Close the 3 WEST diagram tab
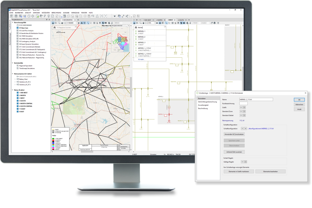Image resolution: width=312 pixels, height=208 pixels. tap(175, 20)
